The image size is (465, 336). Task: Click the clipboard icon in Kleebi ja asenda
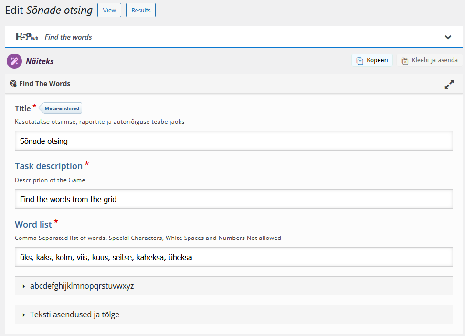click(x=405, y=61)
